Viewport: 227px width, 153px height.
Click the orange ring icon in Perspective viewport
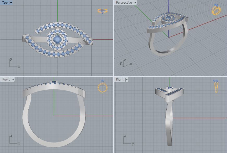(216, 10)
